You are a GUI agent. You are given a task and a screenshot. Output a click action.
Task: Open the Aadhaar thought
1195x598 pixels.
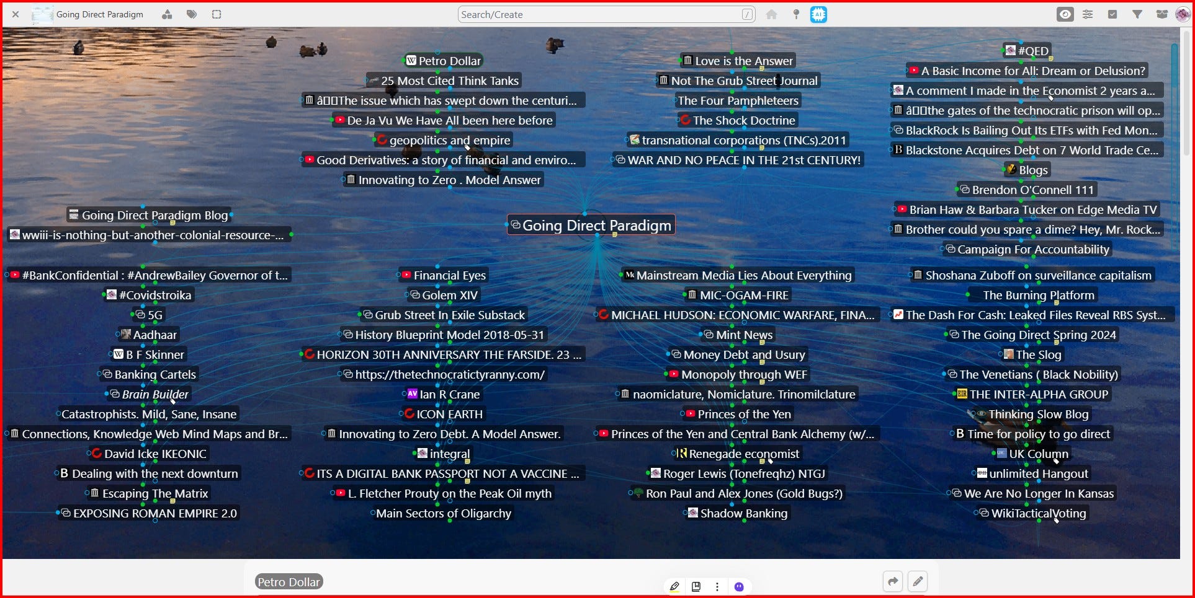point(149,335)
